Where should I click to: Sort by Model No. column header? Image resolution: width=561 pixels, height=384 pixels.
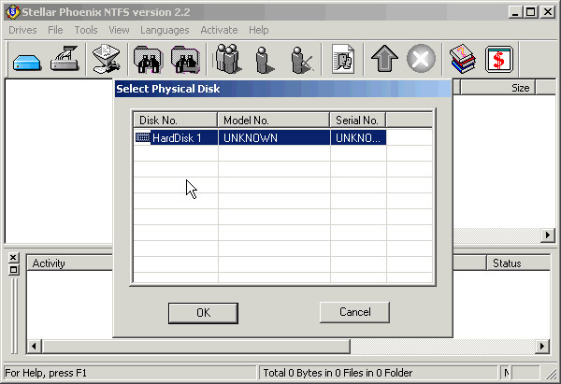click(x=274, y=121)
